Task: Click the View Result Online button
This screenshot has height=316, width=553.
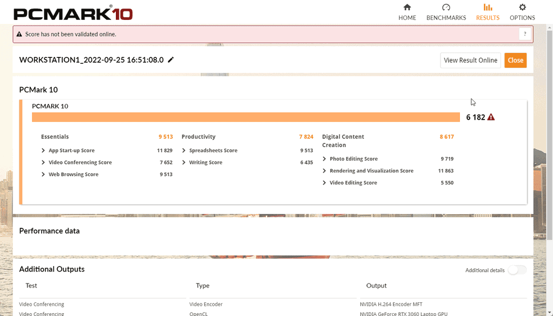Action: click(x=470, y=60)
